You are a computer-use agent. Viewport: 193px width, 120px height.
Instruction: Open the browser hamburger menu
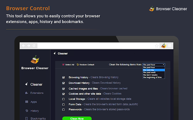tap(169, 46)
